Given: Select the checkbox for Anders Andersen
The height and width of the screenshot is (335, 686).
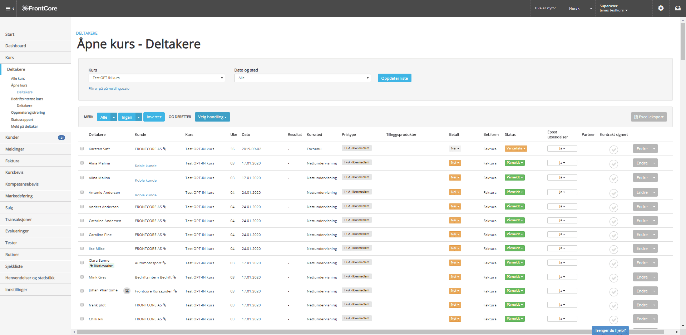Looking at the screenshot, I should 82,207.
